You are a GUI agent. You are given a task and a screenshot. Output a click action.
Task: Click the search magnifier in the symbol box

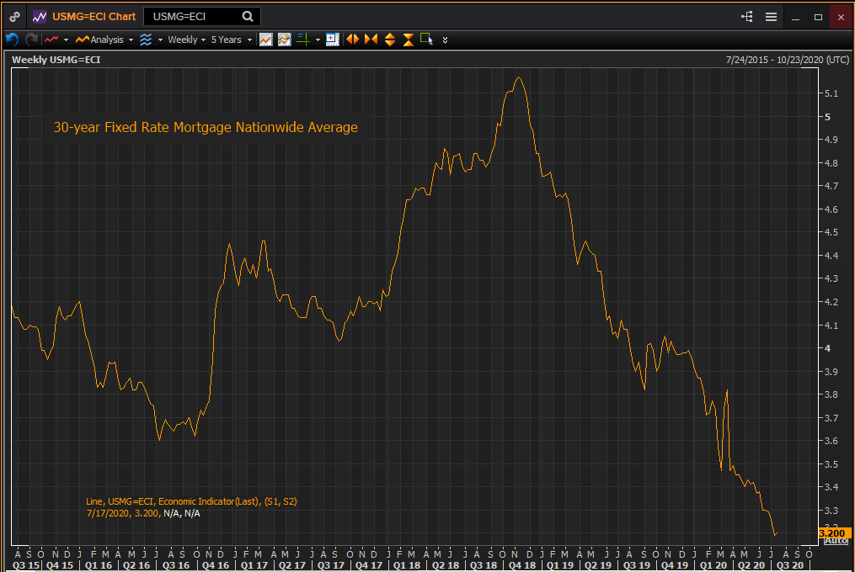[247, 16]
